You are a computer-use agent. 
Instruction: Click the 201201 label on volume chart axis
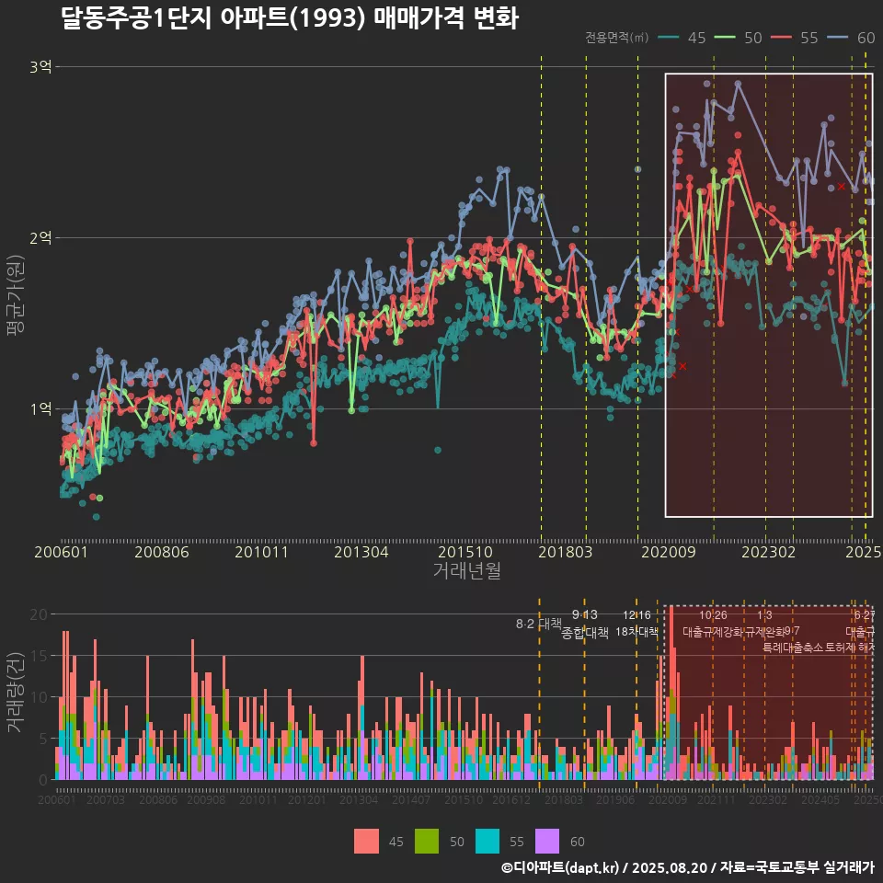(307, 799)
